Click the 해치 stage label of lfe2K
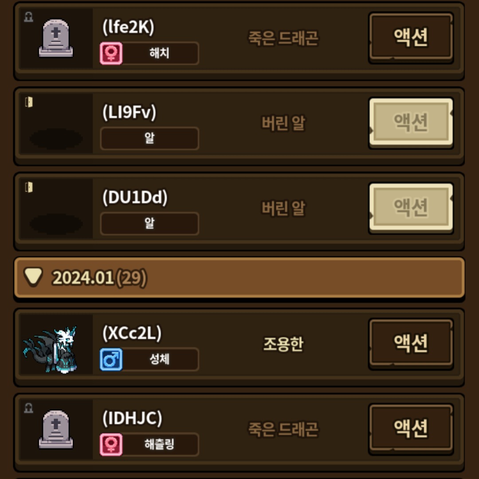Image resolution: width=479 pixels, height=479 pixels. coord(160,53)
